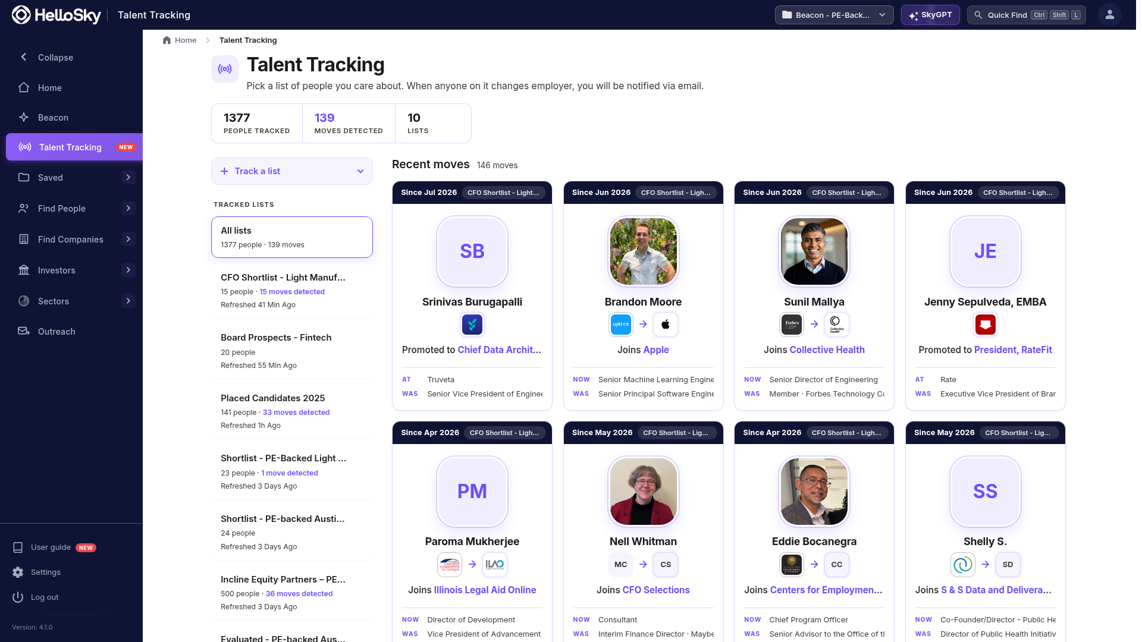Image resolution: width=1142 pixels, height=642 pixels.
Task: Expand the Find People chevron
Action: coord(128,208)
